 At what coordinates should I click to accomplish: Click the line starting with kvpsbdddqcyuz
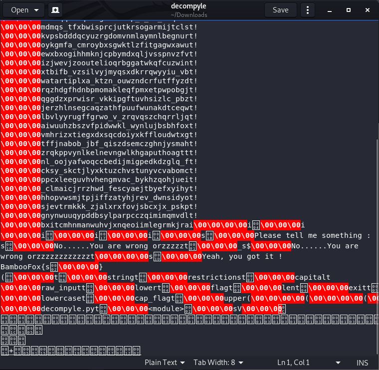(99, 36)
